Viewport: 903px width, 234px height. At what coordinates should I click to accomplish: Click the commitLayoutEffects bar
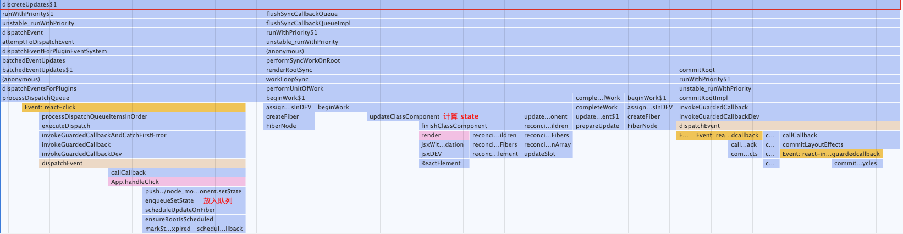[840, 144]
